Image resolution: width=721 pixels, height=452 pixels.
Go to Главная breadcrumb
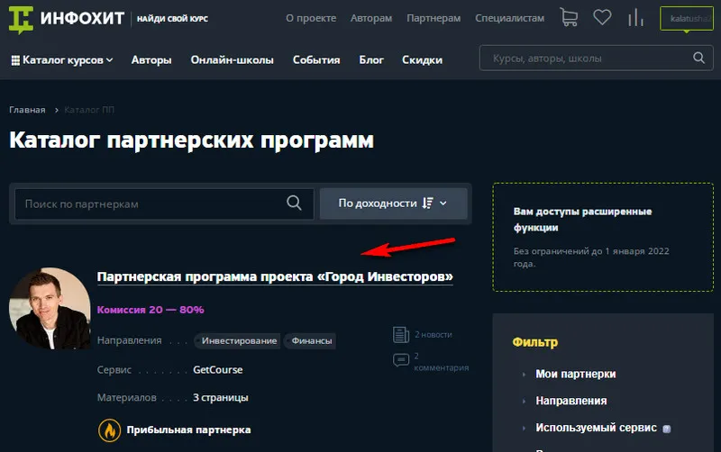click(x=27, y=110)
